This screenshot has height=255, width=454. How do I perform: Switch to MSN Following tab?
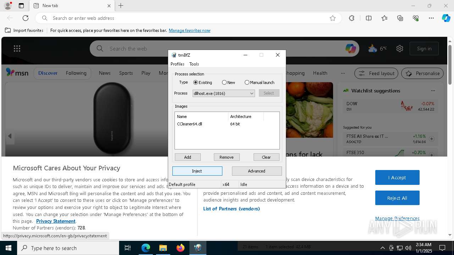(x=76, y=73)
